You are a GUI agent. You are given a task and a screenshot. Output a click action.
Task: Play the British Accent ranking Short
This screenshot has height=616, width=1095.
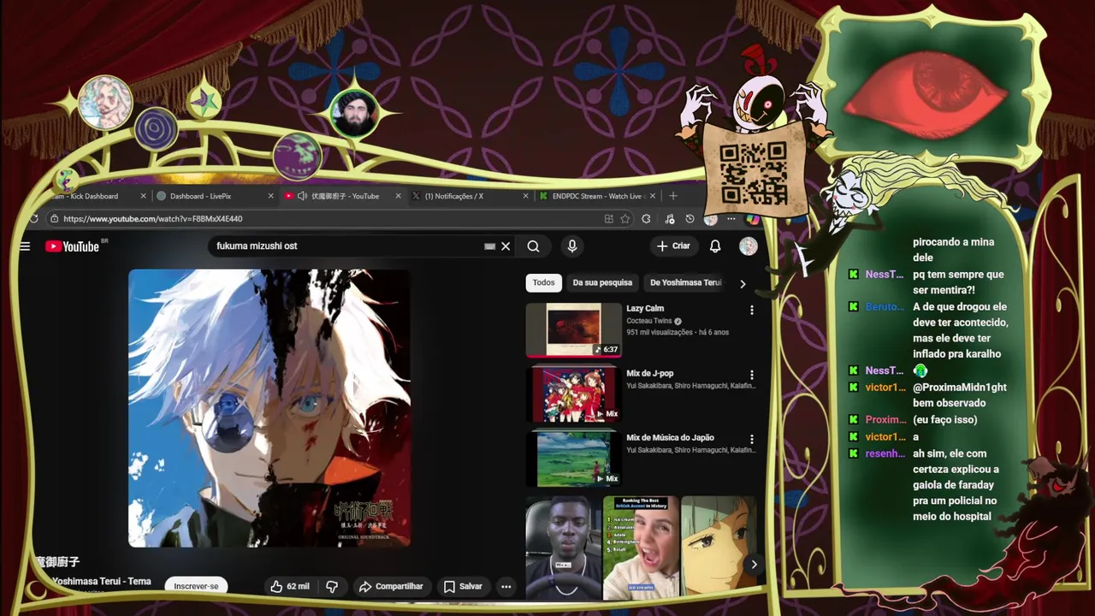[641, 548]
